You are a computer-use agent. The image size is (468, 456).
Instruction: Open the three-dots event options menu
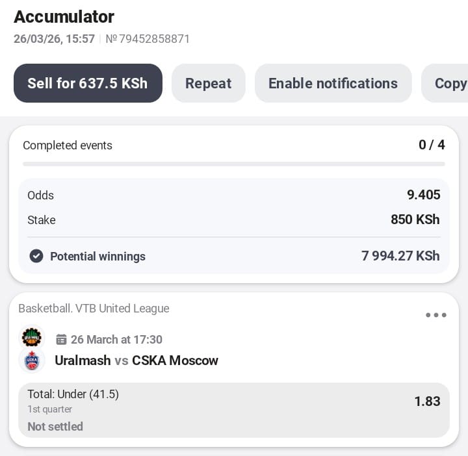point(435,316)
